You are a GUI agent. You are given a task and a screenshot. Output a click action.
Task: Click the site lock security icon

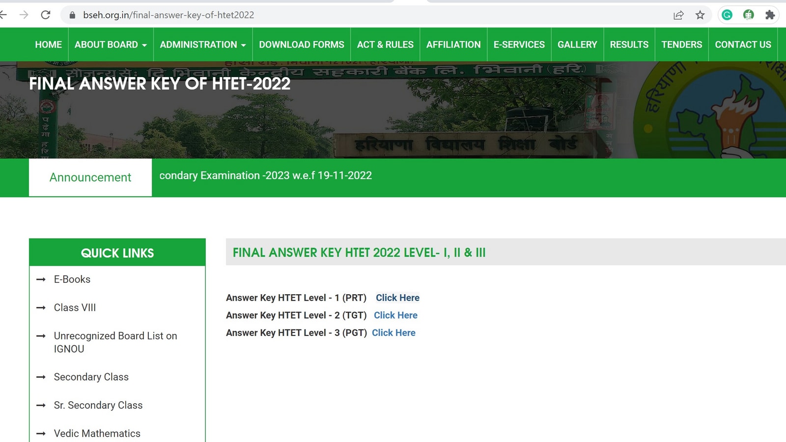coord(72,15)
